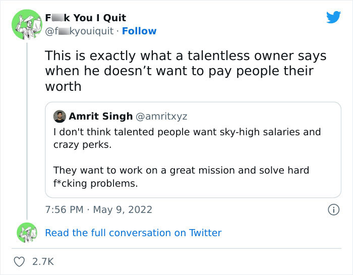The image size is (353, 275).
Task: Click the word "worth" in the tweet
Action: click(x=63, y=86)
